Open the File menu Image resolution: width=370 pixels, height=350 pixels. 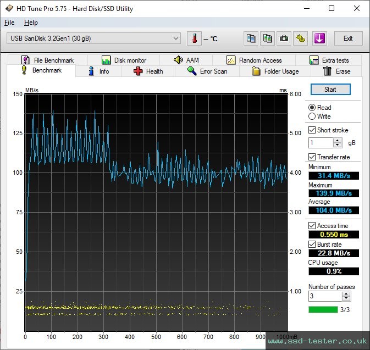(x=9, y=23)
